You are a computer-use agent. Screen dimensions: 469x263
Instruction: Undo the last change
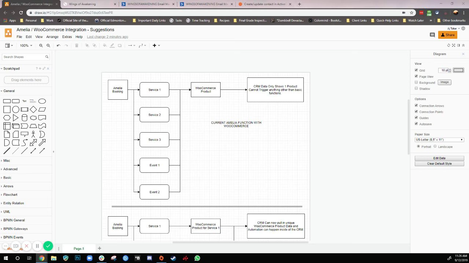point(58,46)
